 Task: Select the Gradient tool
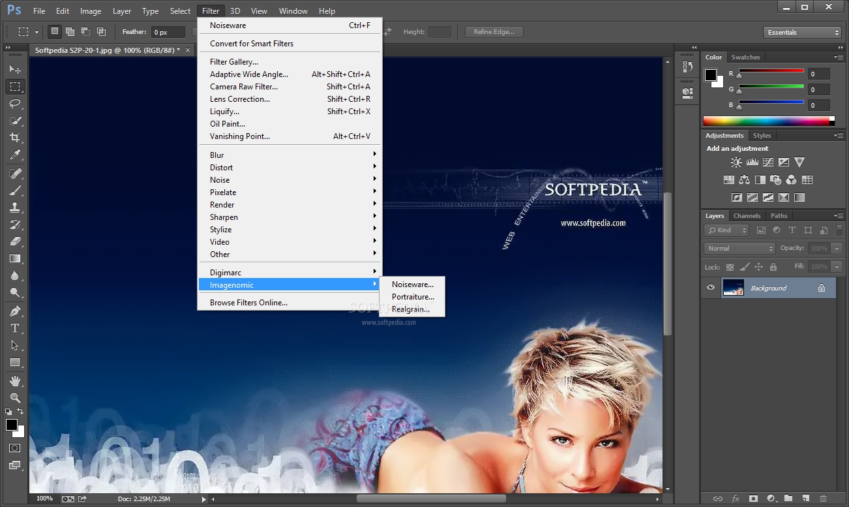click(15, 258)
